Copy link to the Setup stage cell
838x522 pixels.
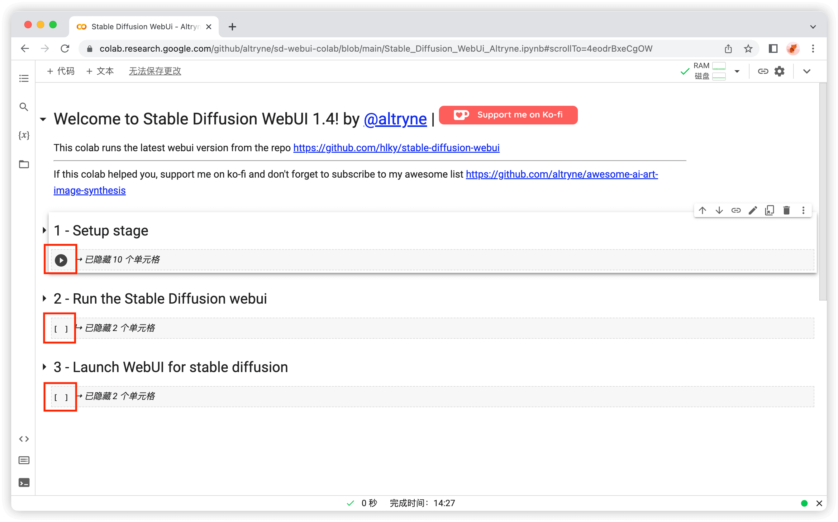(736, 210)
